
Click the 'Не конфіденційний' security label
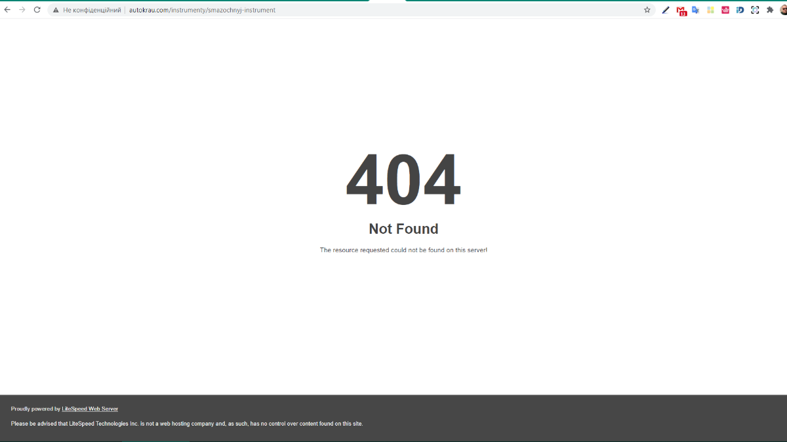point(92,10)
